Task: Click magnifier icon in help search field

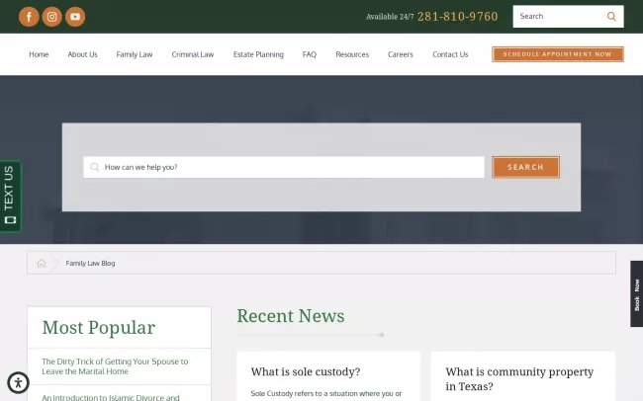Action: click(95, 167)
